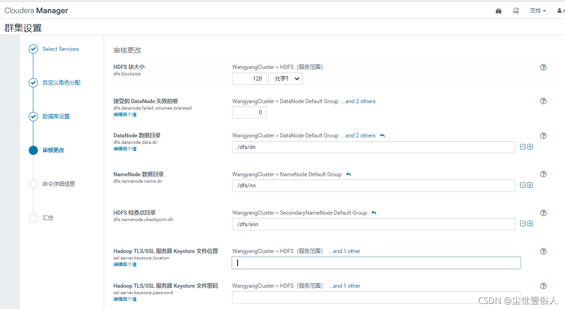Remove the /dfs/dn directory entry

tap(523, 147)
